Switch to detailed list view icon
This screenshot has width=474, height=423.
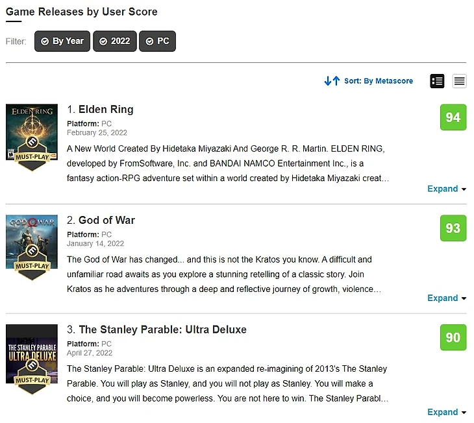[437, 81]
